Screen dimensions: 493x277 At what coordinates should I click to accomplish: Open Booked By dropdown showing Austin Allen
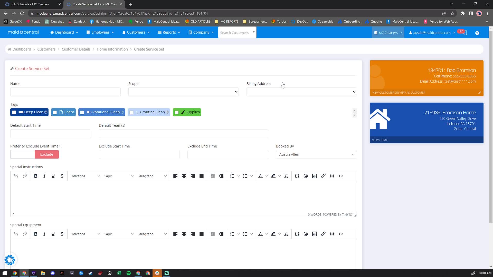[316, 154]
